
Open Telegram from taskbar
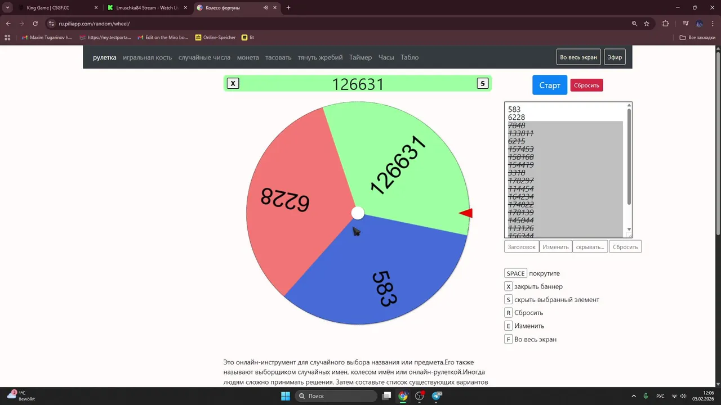tap(437, 396)
